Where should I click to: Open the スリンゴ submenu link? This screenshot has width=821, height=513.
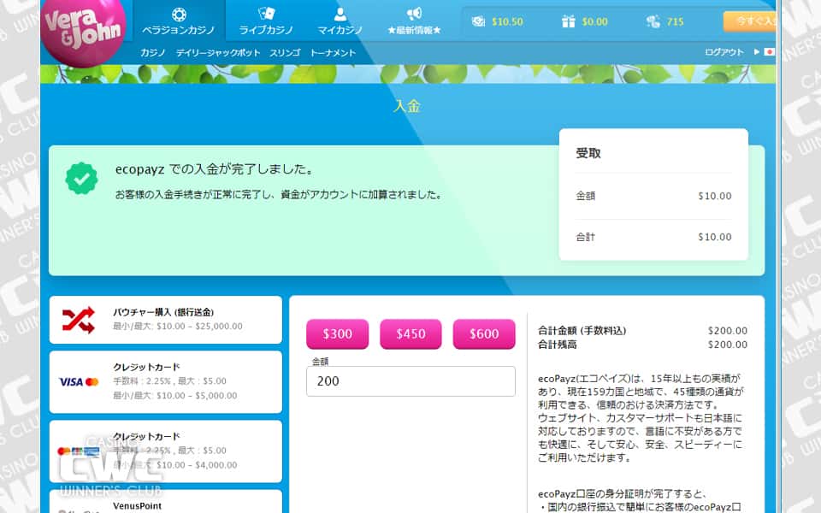285,52
